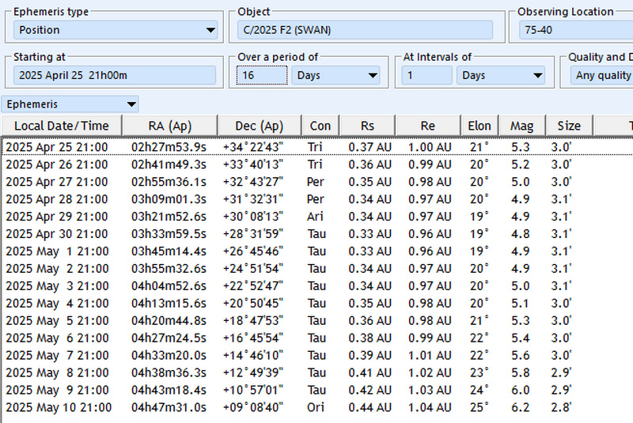
Task: Click the Elon column header
Action: [479, 126]
